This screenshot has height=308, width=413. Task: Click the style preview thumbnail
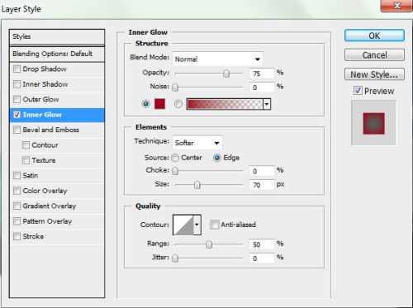tap(373, 123)
